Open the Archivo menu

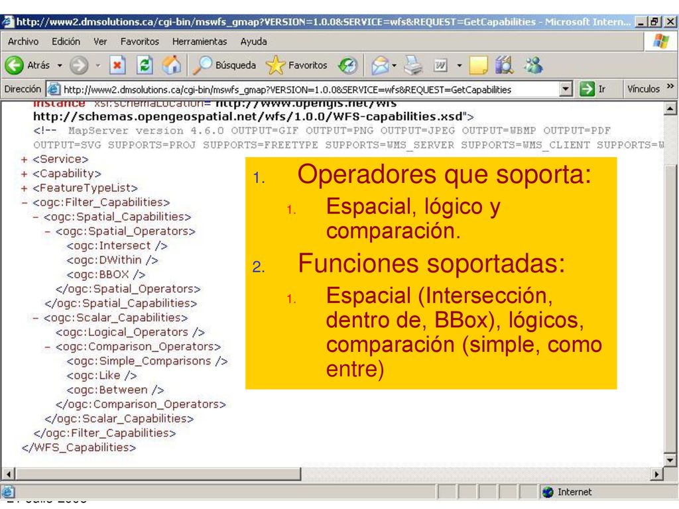[23, 42]
